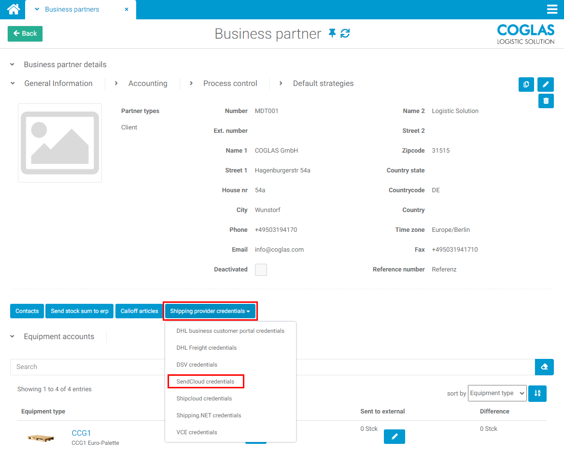Open the sort by Equipment type dropdown
This screenshot has height=455, width=564.
coord(497,393)
